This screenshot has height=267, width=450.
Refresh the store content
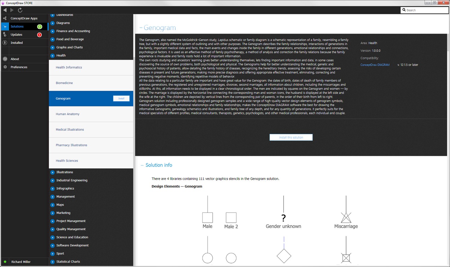point(20,10)
